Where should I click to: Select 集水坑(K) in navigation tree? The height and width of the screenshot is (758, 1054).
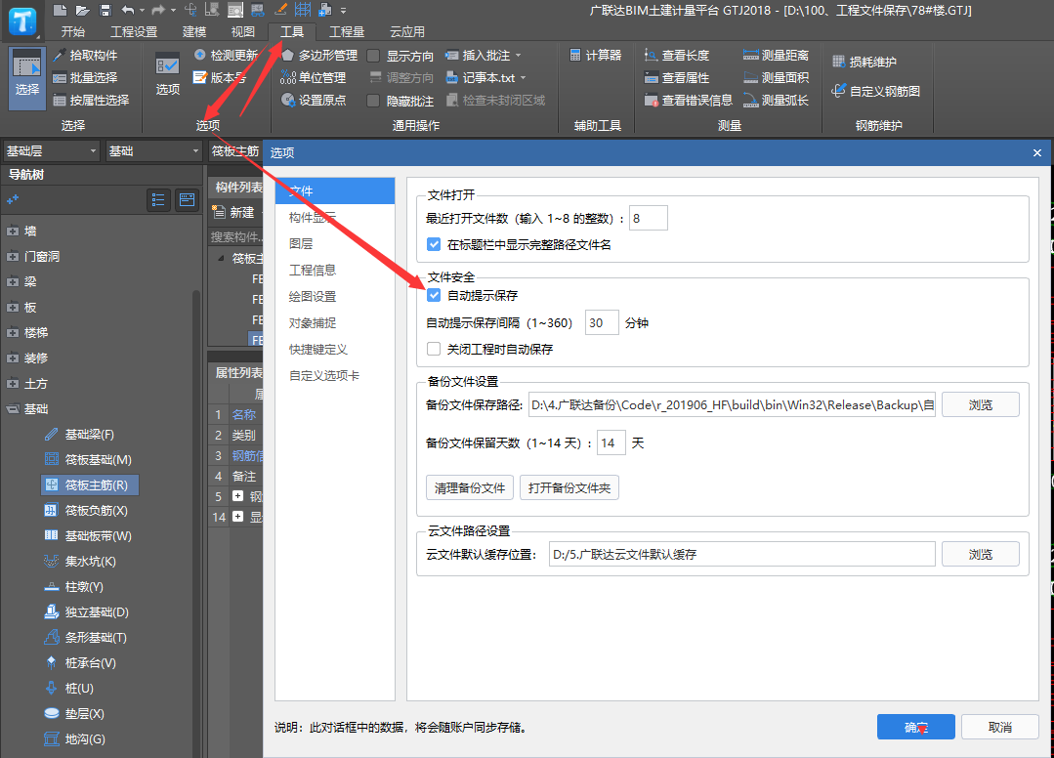pos(80,561)
